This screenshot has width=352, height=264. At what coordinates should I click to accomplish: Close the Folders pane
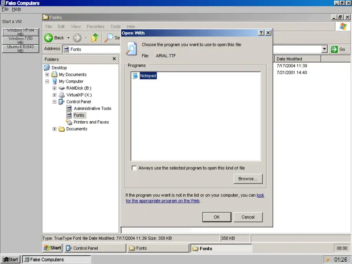114,58
